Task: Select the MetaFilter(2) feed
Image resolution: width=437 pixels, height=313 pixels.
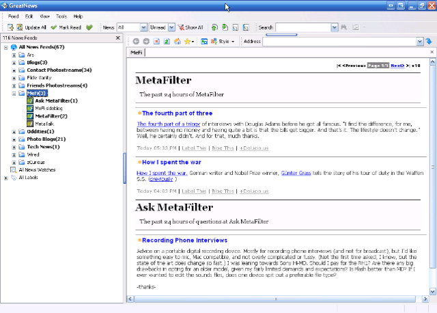Action: point(51,116)
